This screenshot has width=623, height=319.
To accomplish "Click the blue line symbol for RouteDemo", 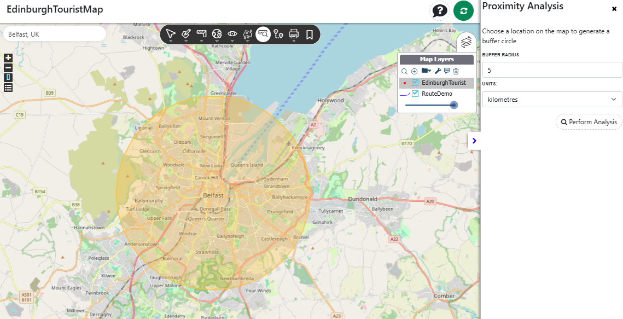I will click(404, 94).
